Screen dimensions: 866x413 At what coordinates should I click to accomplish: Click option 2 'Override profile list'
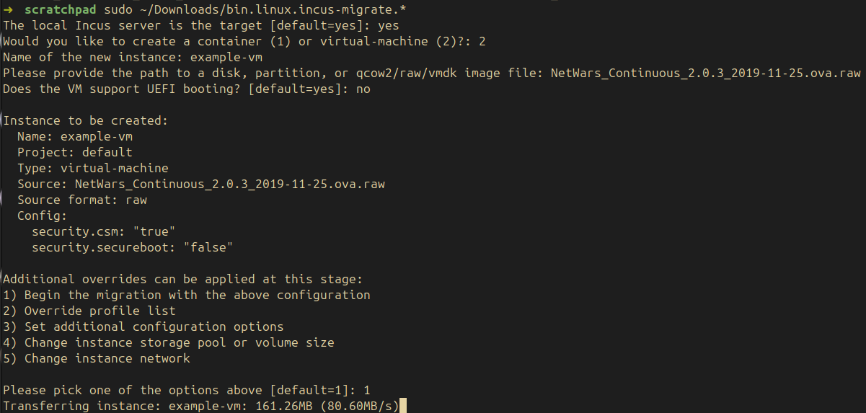coord(89,311)
